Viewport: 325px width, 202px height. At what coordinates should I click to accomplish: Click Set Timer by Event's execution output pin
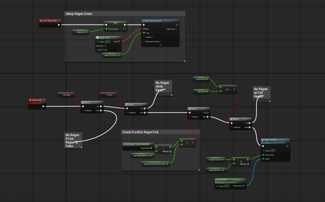(177, 25)
